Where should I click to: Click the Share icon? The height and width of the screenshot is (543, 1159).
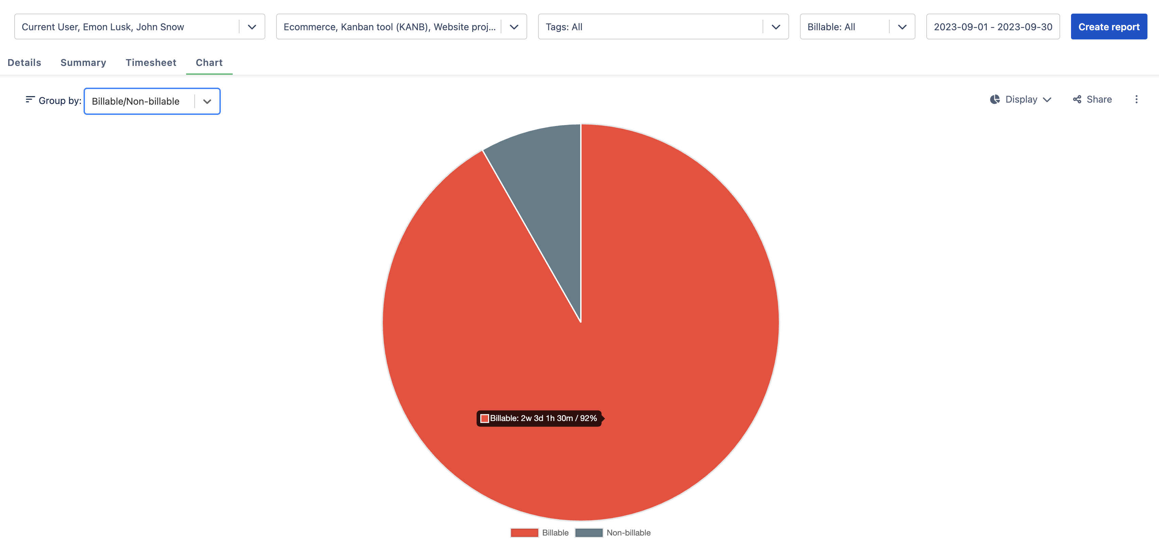[x=1077, y=100]
